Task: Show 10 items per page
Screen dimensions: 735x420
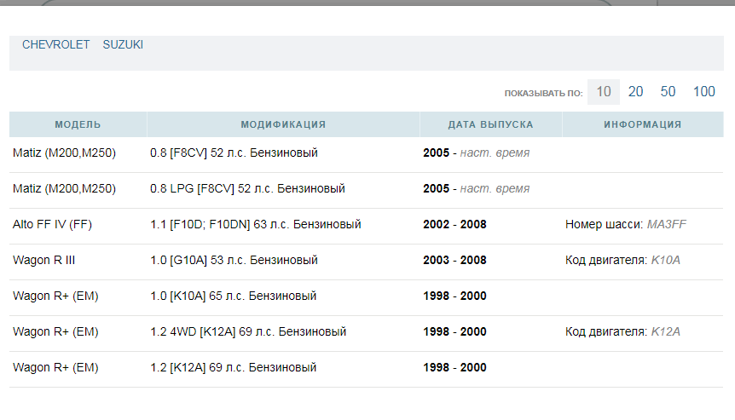Action: coord(603,92)
